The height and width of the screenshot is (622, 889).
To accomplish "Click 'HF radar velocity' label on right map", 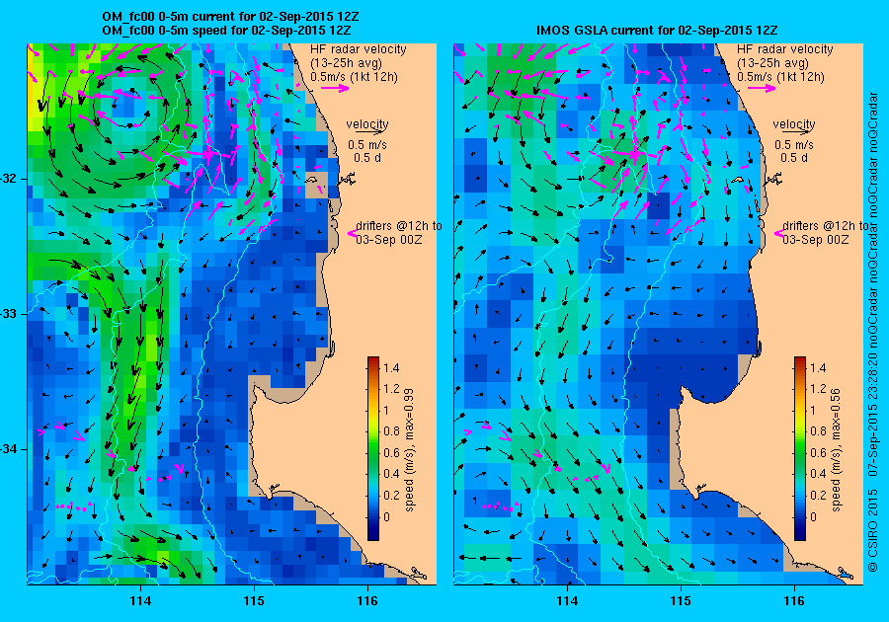I will pyautogui.click(x=785, y=49).
